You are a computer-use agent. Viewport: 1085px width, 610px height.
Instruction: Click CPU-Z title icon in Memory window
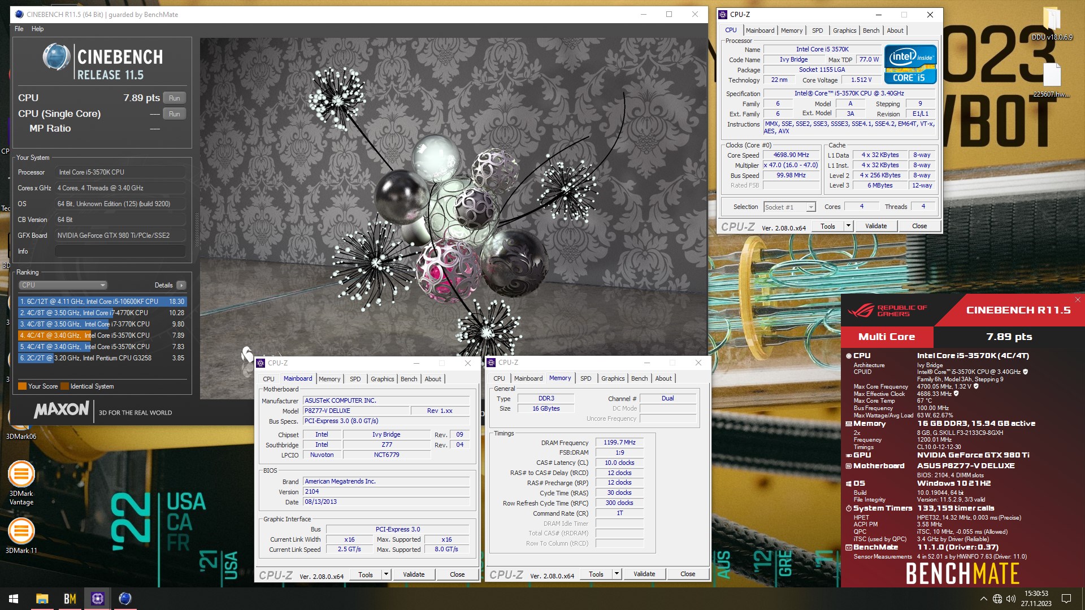click(491, 363)
